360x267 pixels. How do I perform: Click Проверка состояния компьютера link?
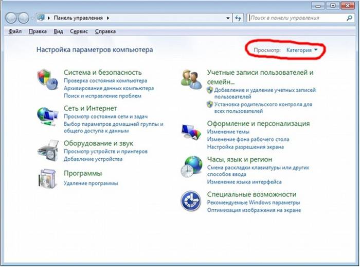pyautogui.click(x=105, y=81)
